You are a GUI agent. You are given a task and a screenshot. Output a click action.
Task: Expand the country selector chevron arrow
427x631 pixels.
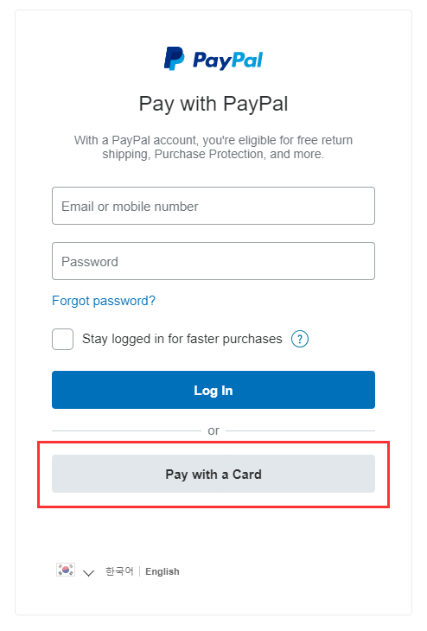coord(88,572)
